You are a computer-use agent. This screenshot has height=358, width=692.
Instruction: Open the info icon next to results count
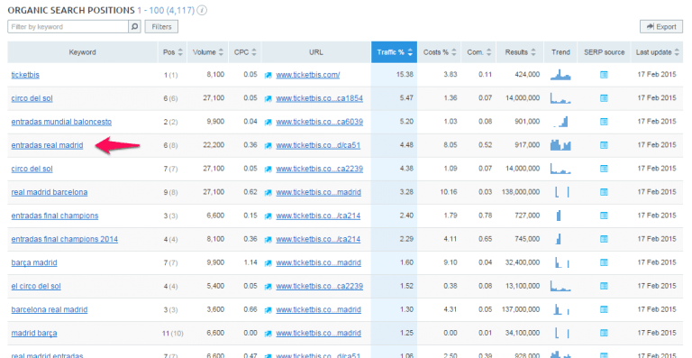202,10
